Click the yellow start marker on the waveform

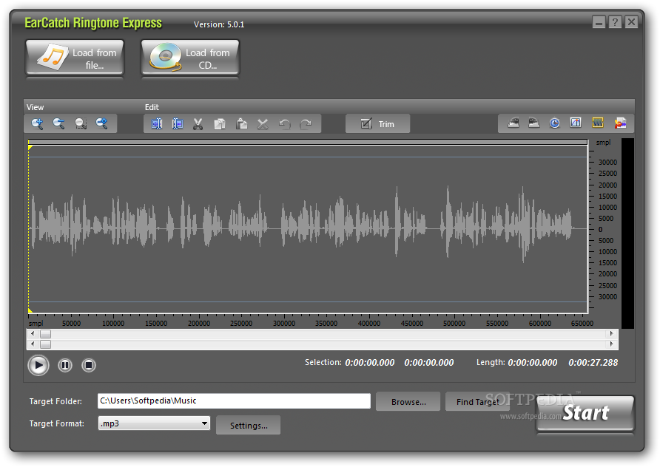[x=30, y=148]
